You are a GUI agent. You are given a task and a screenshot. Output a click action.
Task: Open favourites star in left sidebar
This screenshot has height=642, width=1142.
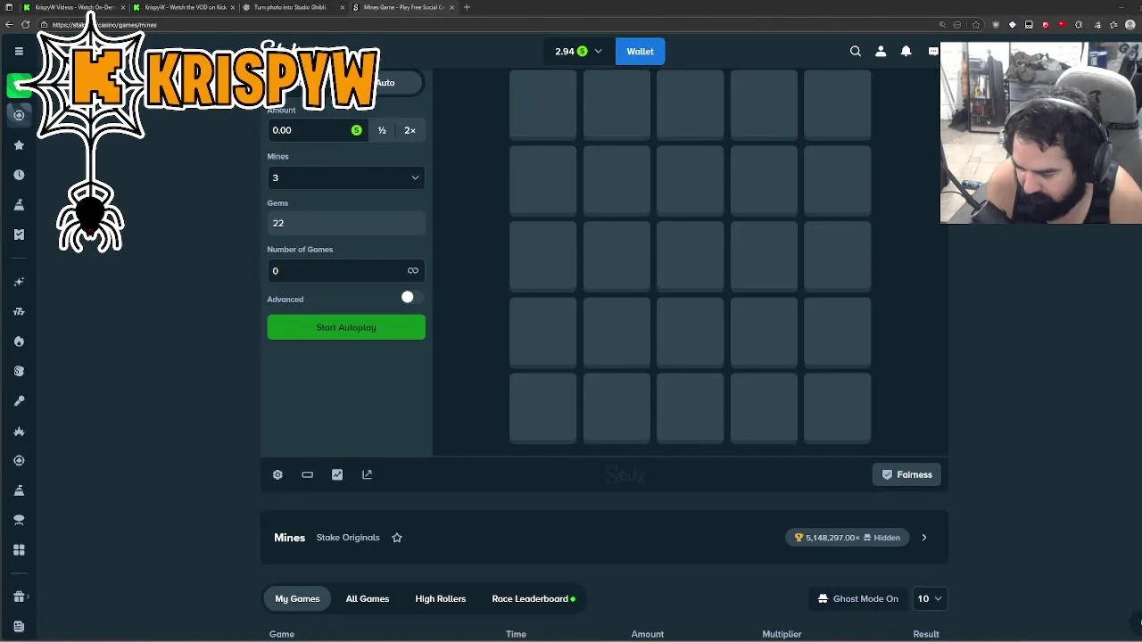(x=19, y=144)
